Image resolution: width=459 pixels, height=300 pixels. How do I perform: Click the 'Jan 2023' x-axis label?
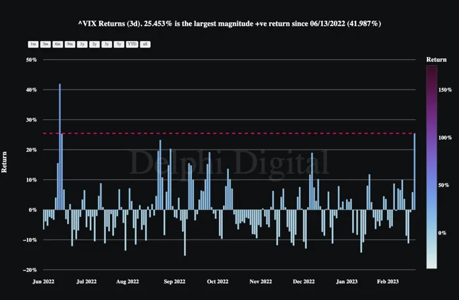click(x=347, y=281)
